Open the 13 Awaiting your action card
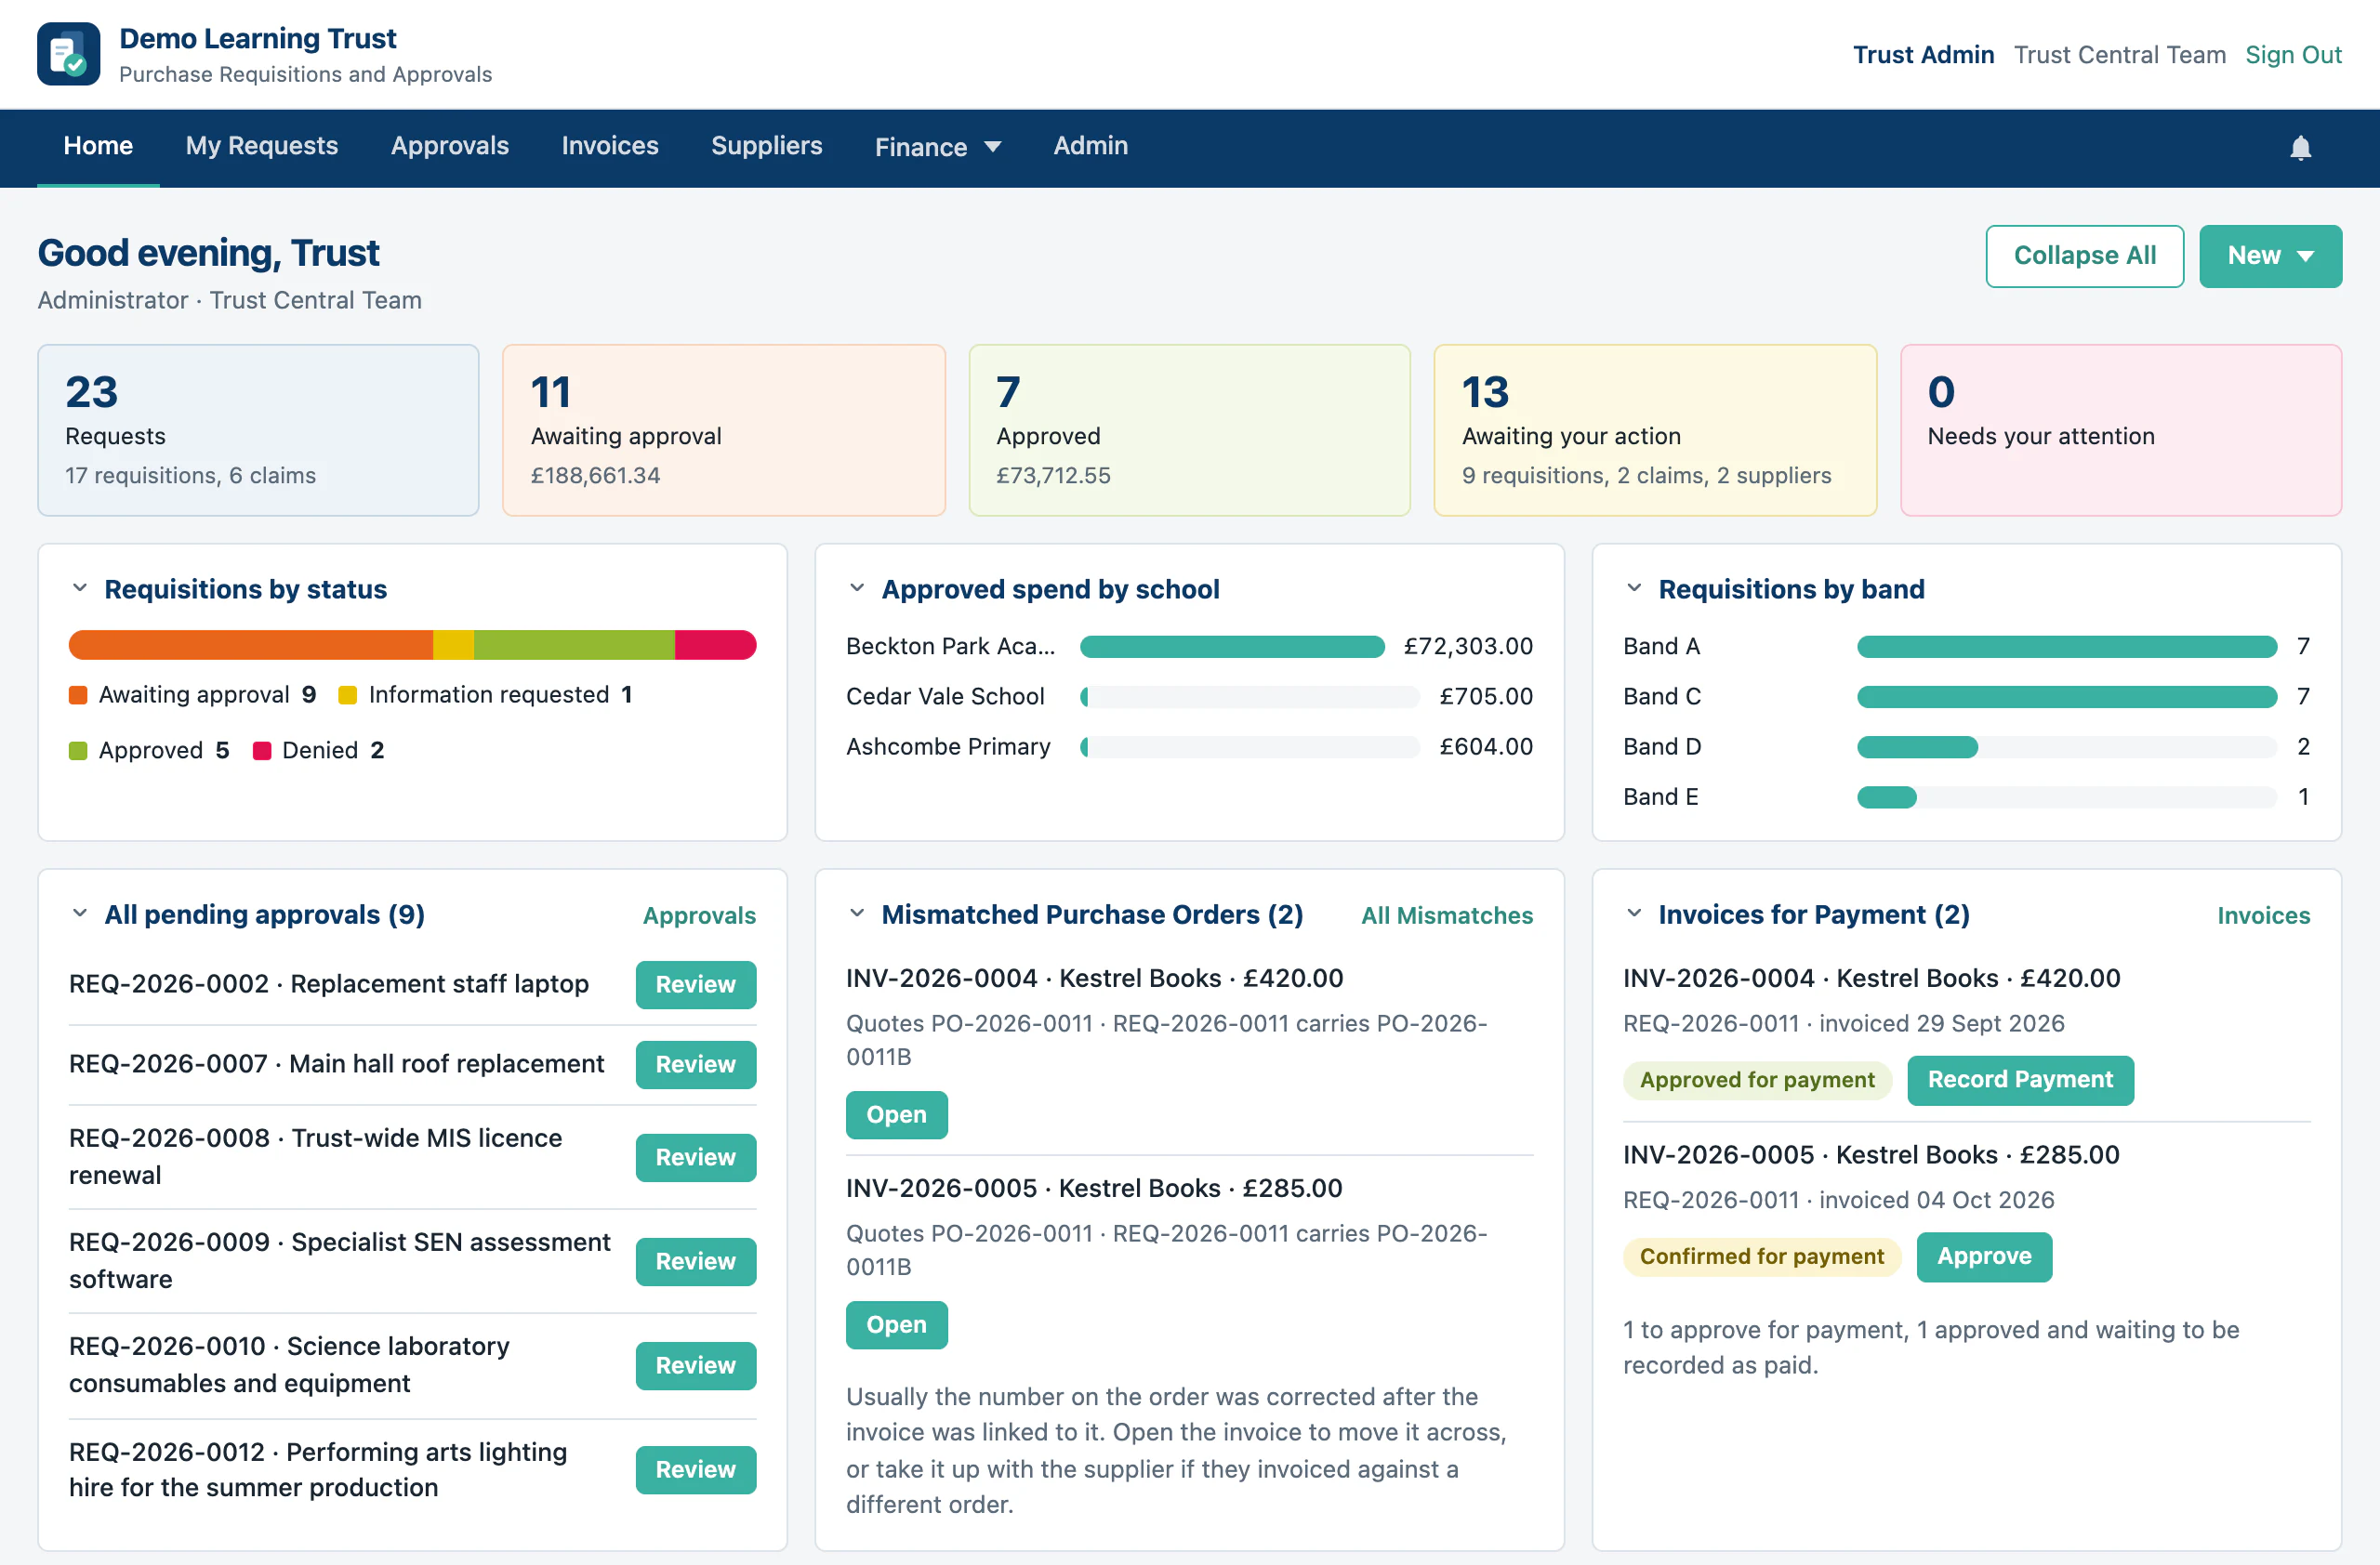The width and height of the screenshot is (2380, 1565). click(1654, 429)
